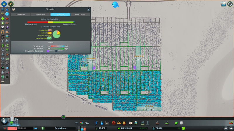The width and height of the screenshot is (234, 131).
Task: Click the University Availability bar
Action: [51, 22]
